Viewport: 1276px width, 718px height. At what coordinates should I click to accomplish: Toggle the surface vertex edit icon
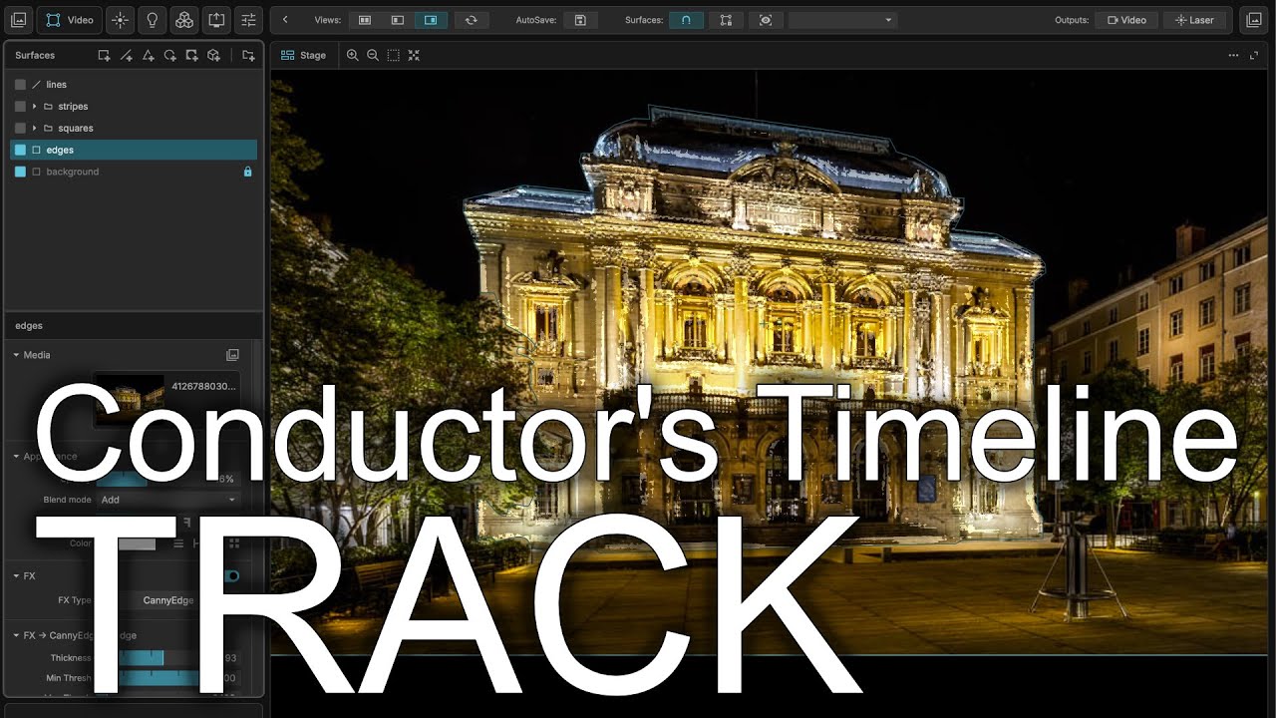726,20
